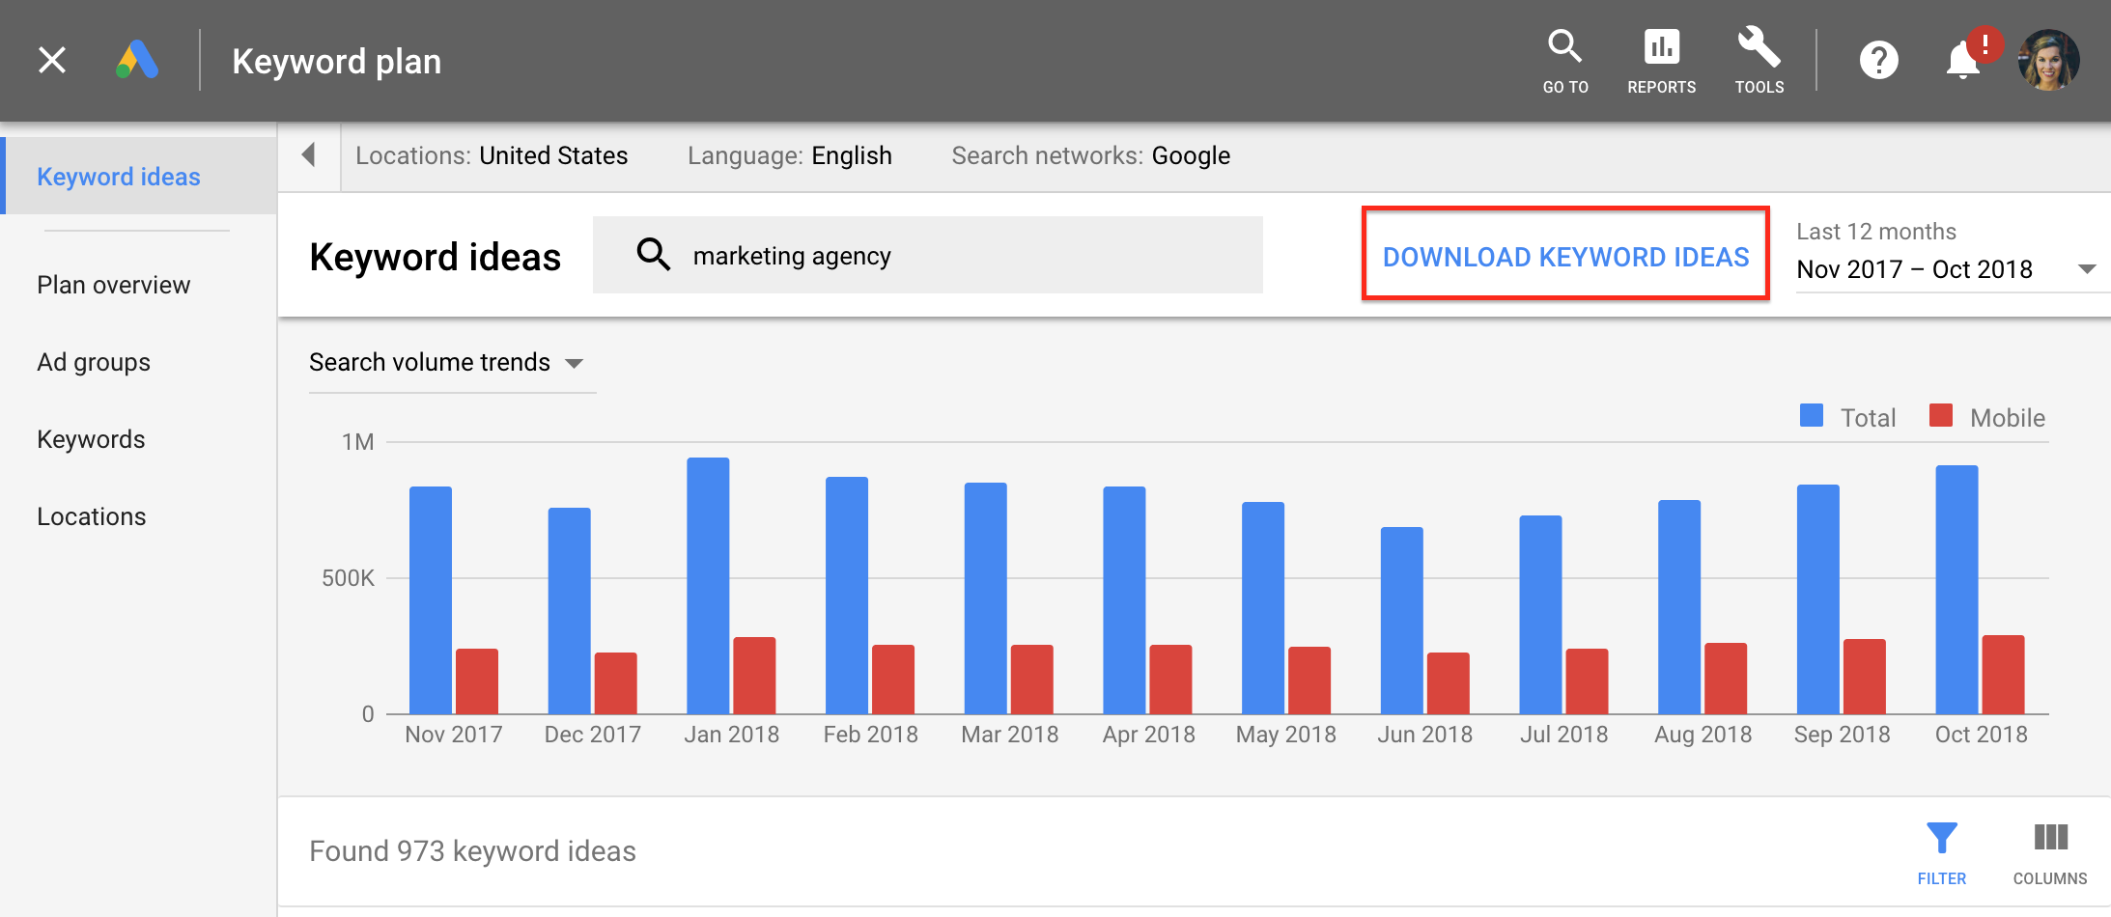Click the blue Total legend swatch
Screen dimensions: 2111x917
point(1812,416)
